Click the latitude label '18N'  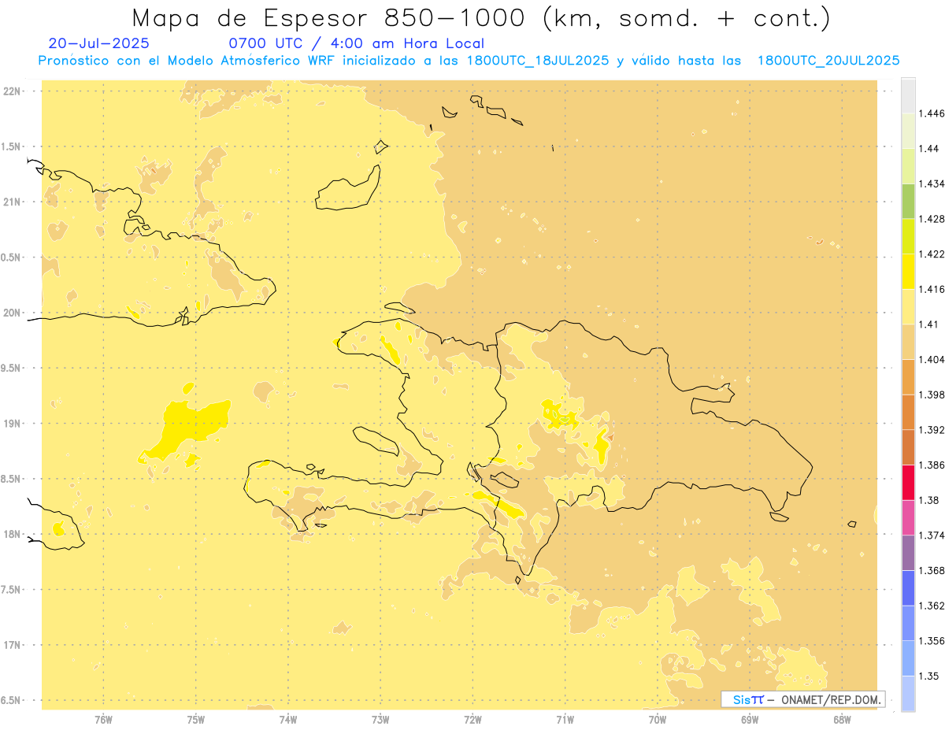click(12, 535)
